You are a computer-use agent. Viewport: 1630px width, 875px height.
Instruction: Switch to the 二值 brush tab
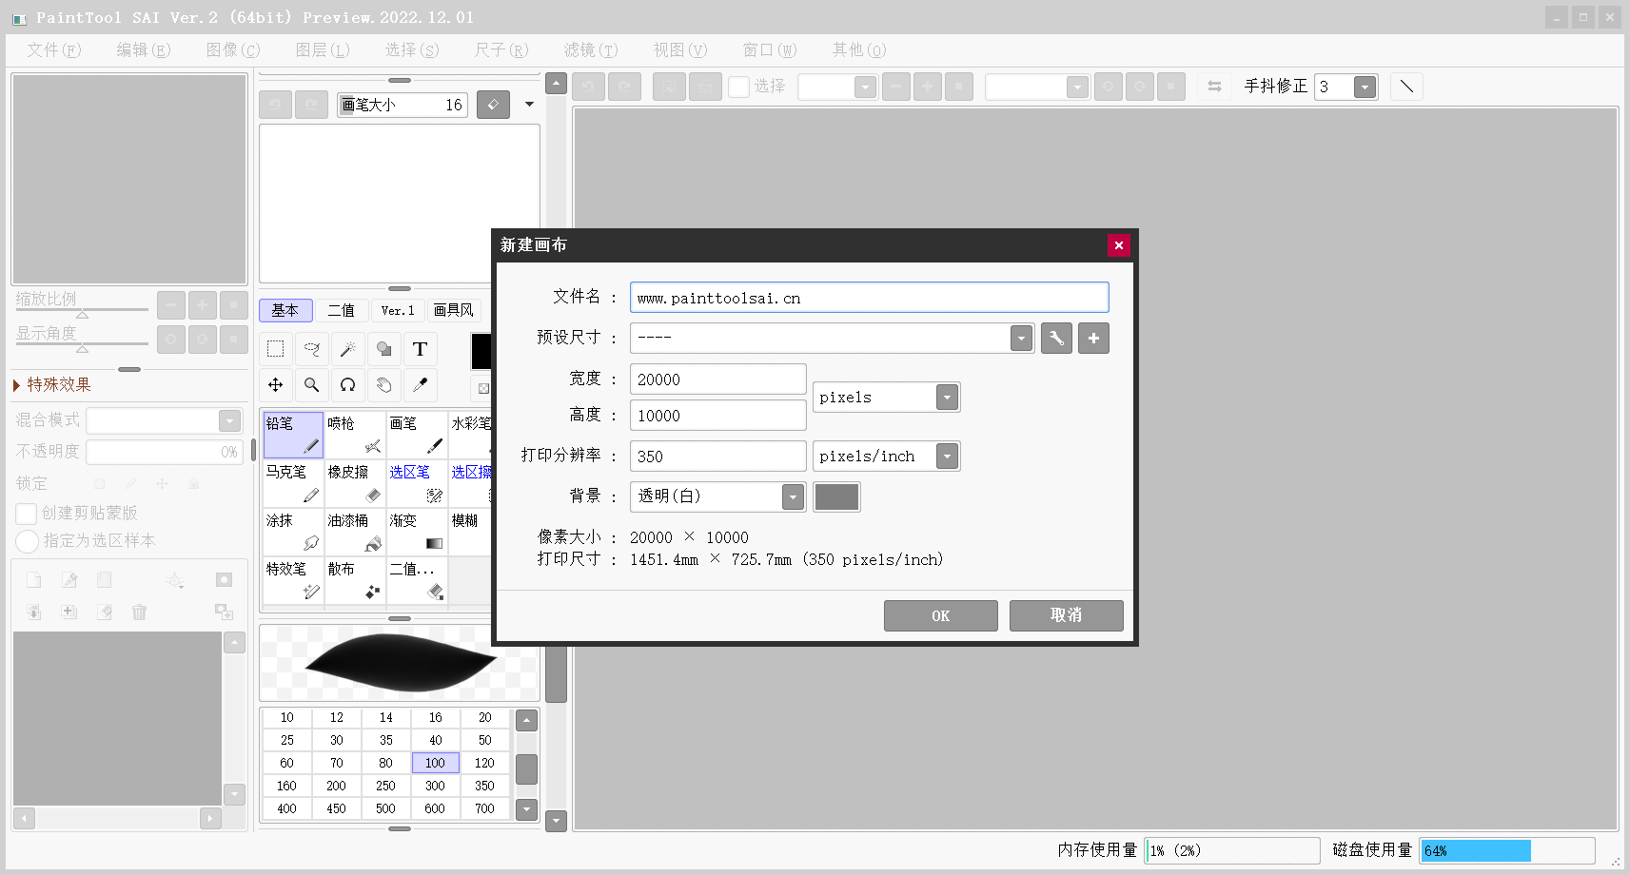(342, 310)
